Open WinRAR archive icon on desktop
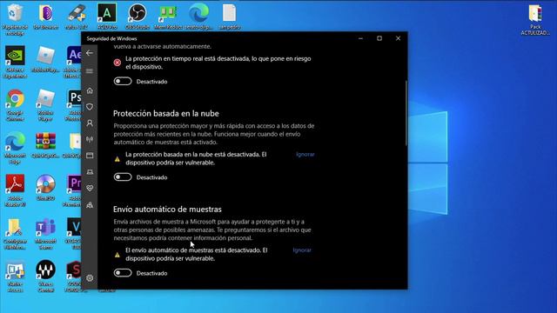The width and height of the screenshot is (557, 313). pos(45,145)
